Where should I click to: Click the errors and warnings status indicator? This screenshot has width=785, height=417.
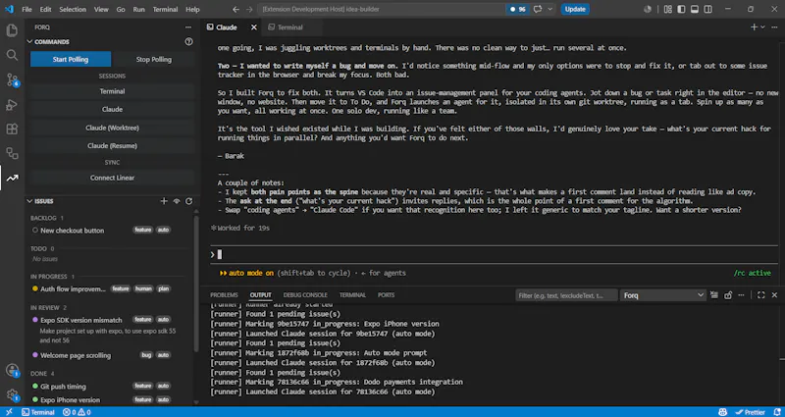click(x=77, y=412)
